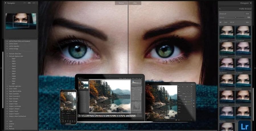Click the Profile Browser back arrow
Screen dimensions: 256x131
tap(220, 9)
